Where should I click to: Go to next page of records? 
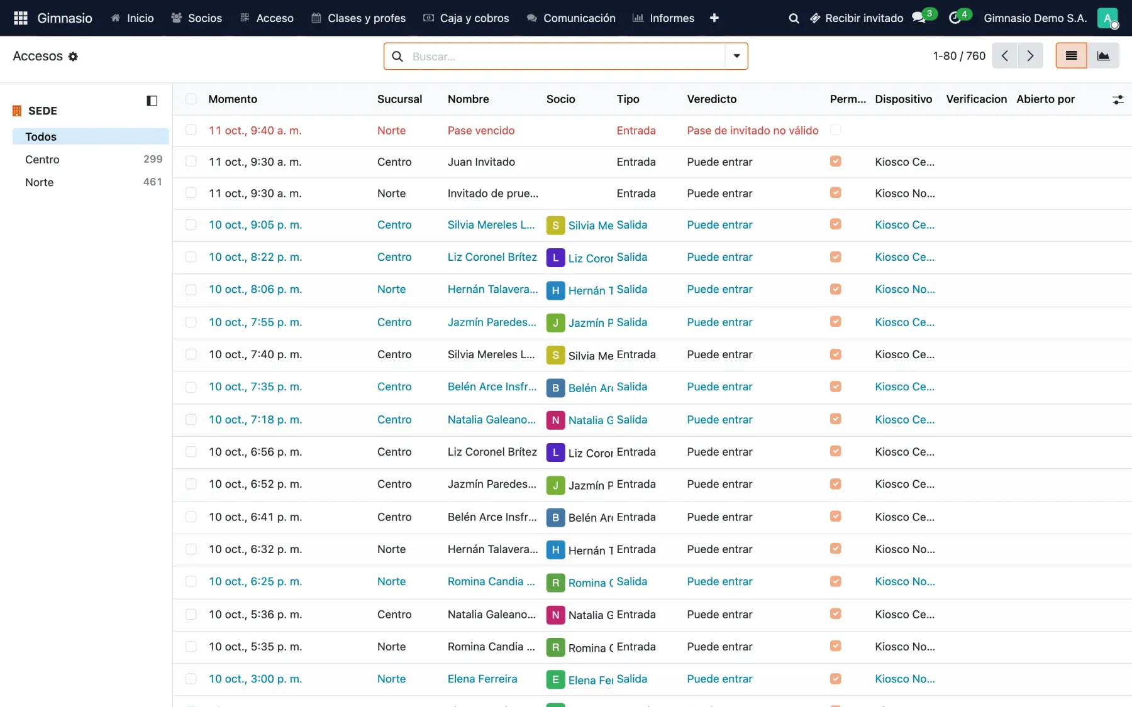[x=1030, y=56]
